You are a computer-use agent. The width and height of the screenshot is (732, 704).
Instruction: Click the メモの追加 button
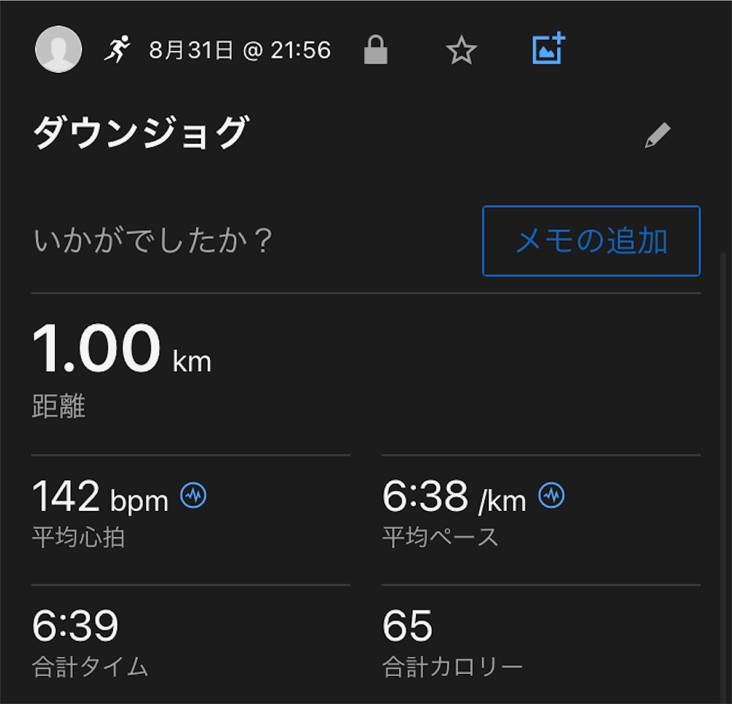click(x=591, y=242)
